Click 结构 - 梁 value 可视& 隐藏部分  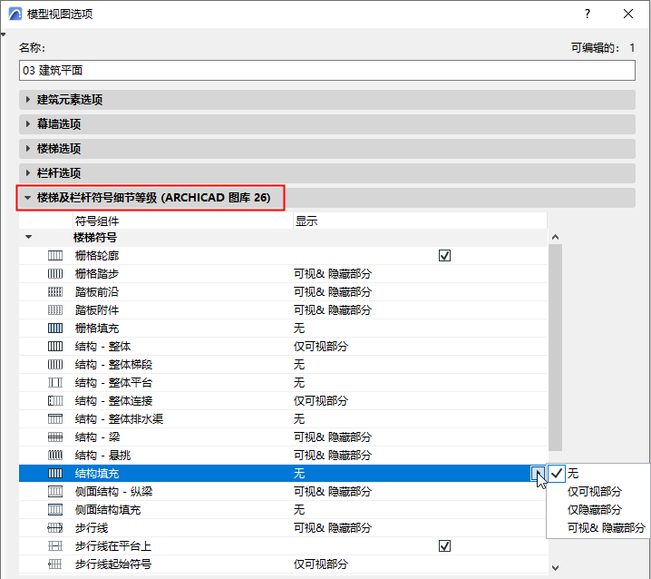tap(333, 437)
